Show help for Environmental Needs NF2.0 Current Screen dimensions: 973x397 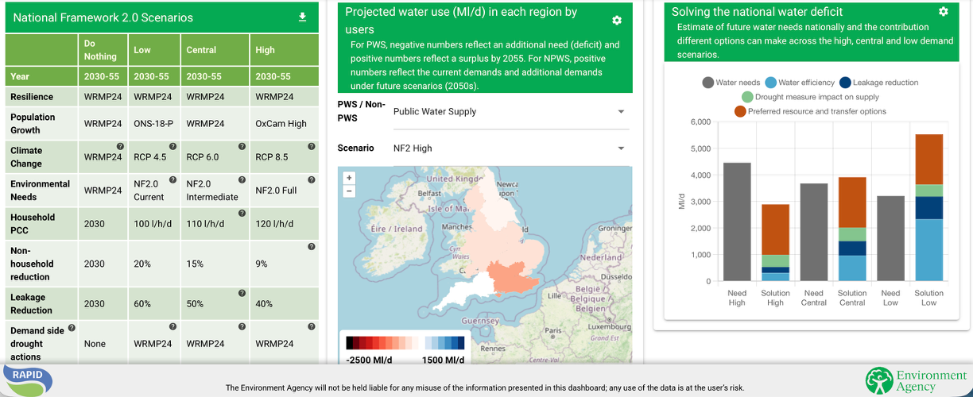(173, 180)
